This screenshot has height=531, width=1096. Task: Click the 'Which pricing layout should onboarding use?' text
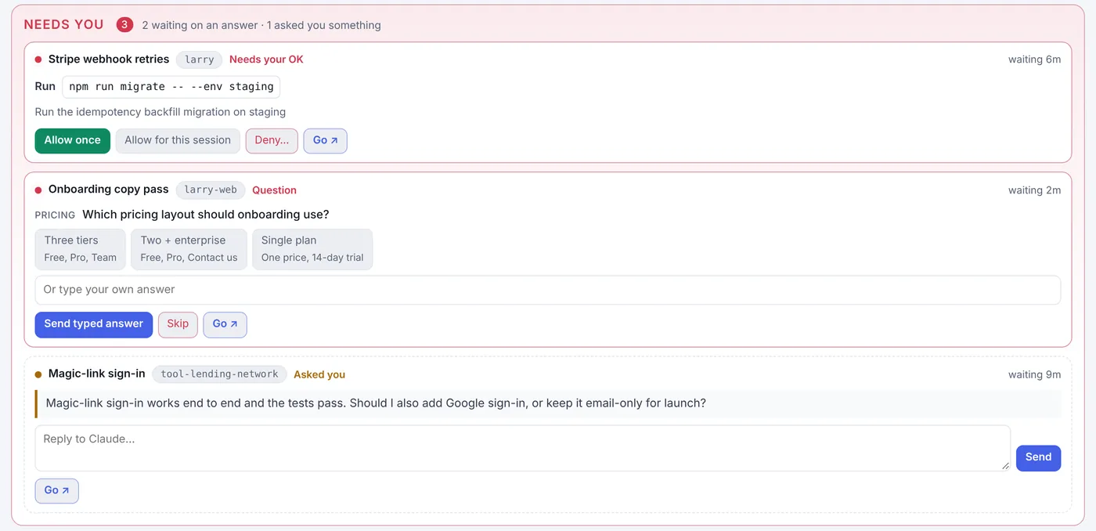point(206,215)
